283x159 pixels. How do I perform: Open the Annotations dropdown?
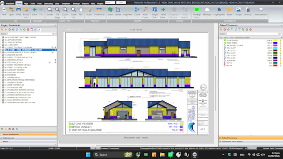(261, 17)
